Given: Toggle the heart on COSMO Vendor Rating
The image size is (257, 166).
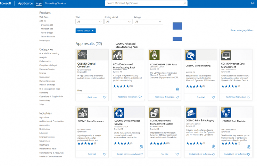Looking at the screenshot, I should point(213,97).
